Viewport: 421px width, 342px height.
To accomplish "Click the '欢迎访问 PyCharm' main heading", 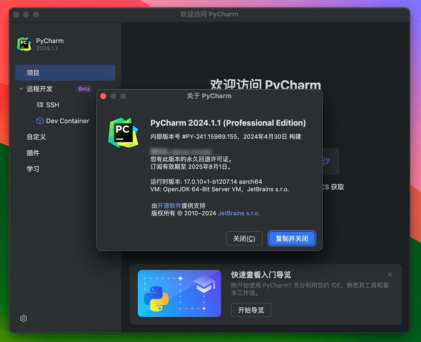I will coord(266,84).
